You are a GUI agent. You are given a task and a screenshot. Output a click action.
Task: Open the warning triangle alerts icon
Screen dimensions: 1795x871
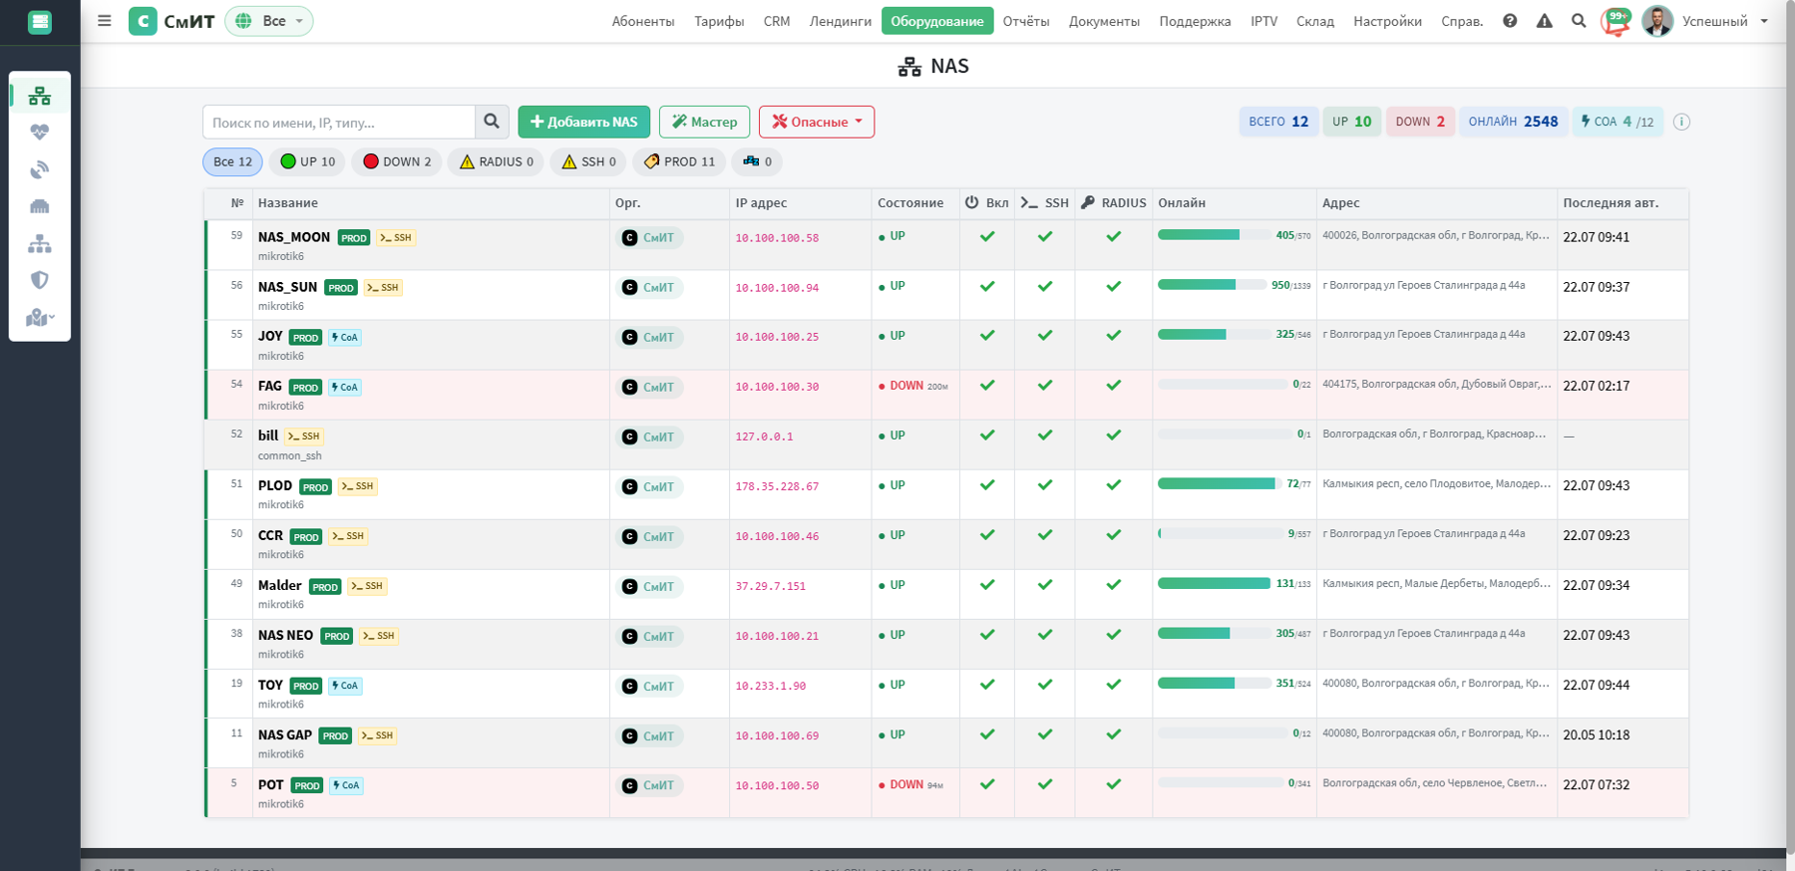click(x=1544, y=21)
